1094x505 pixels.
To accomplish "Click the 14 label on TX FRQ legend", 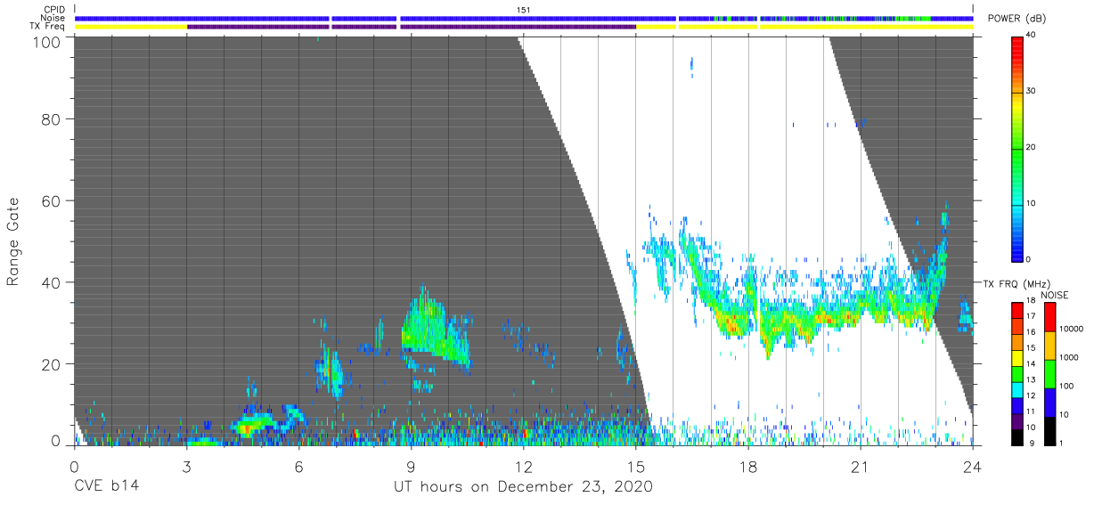I will pos(1031,363).
